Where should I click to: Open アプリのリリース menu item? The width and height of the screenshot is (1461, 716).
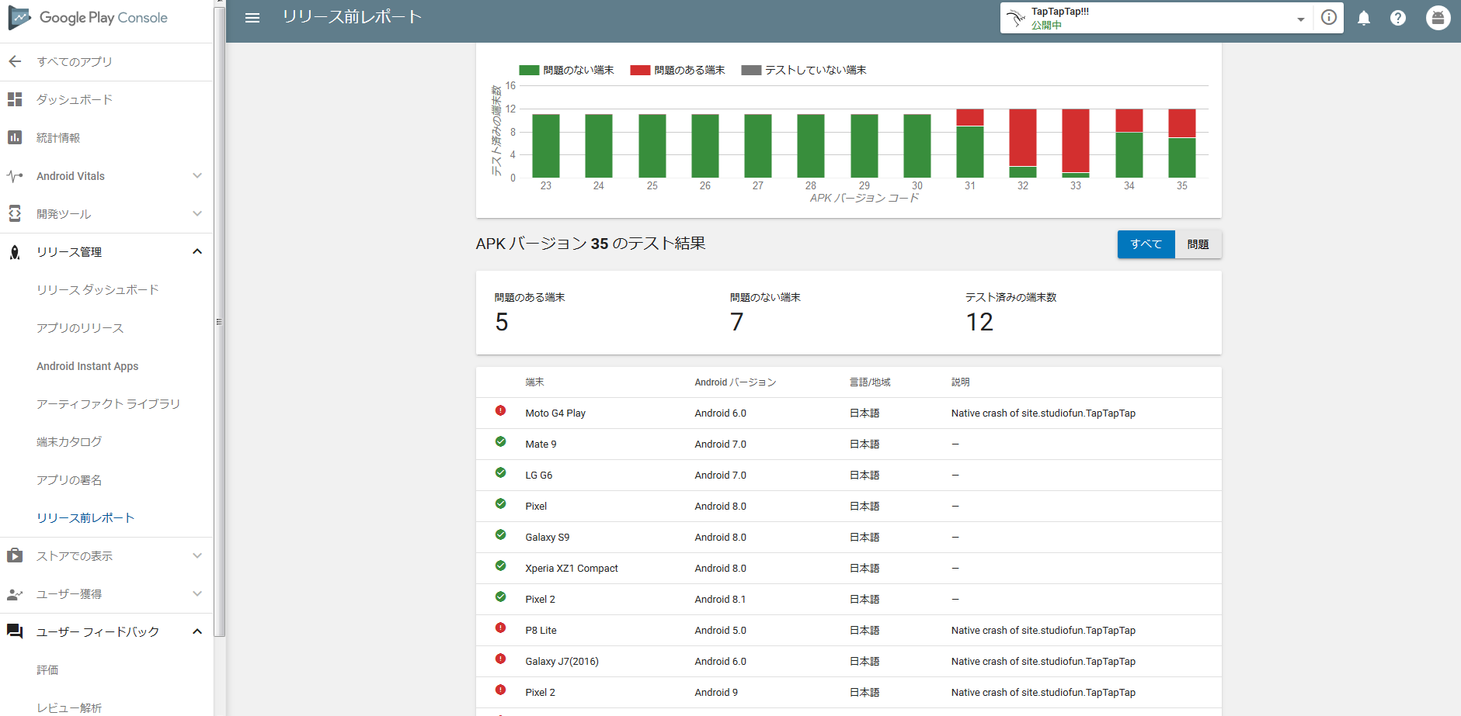[x=80, y=328]
